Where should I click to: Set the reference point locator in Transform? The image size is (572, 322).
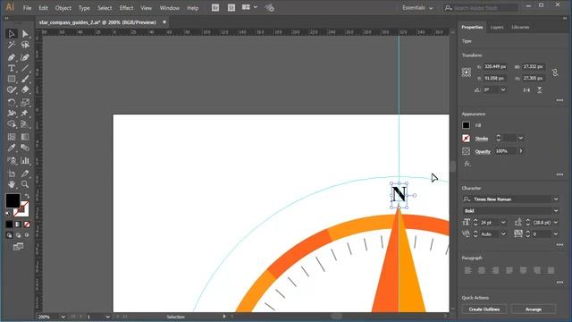467,72
